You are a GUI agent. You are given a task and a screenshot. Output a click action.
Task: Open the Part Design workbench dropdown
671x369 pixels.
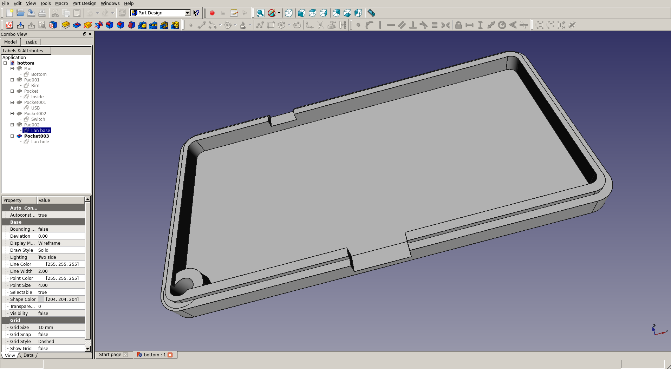(187, 13)
